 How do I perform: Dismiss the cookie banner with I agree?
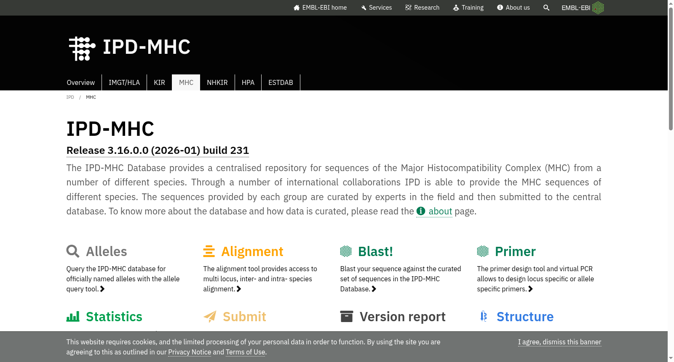point(559,342)
